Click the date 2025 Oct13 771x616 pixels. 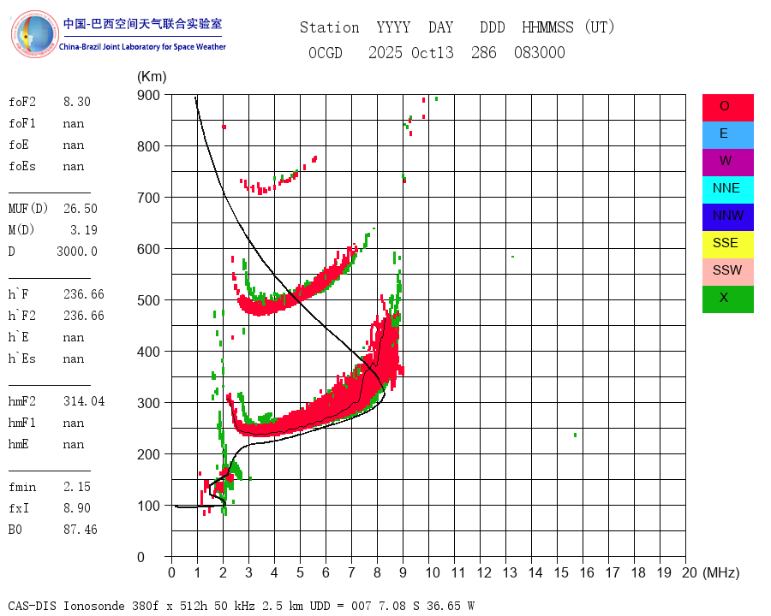click(x=411, y=52)
